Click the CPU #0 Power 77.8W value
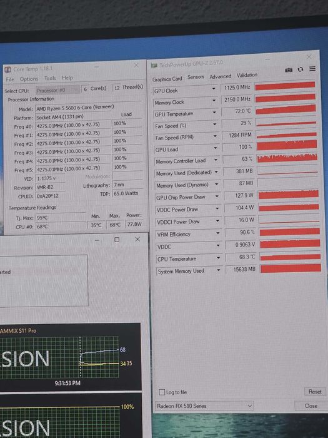 click(134, 224)
